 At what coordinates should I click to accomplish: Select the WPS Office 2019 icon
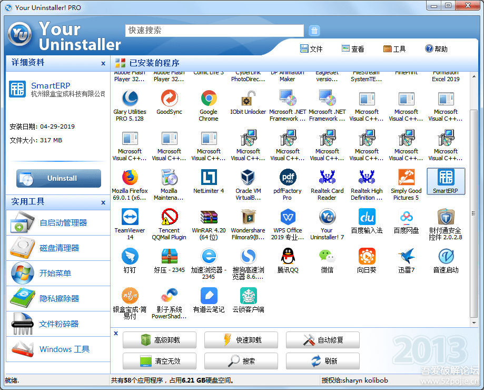(288, 217)
